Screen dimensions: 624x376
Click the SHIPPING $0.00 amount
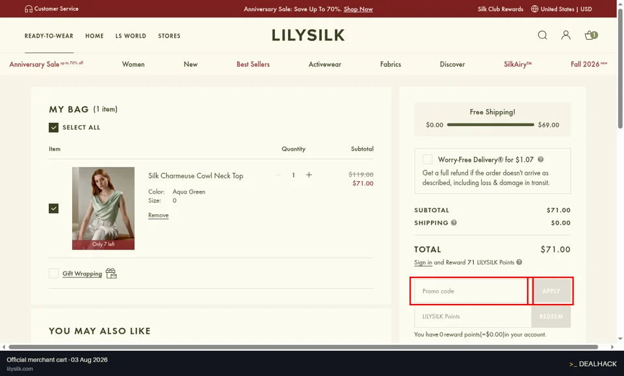(x=561, y=223)
